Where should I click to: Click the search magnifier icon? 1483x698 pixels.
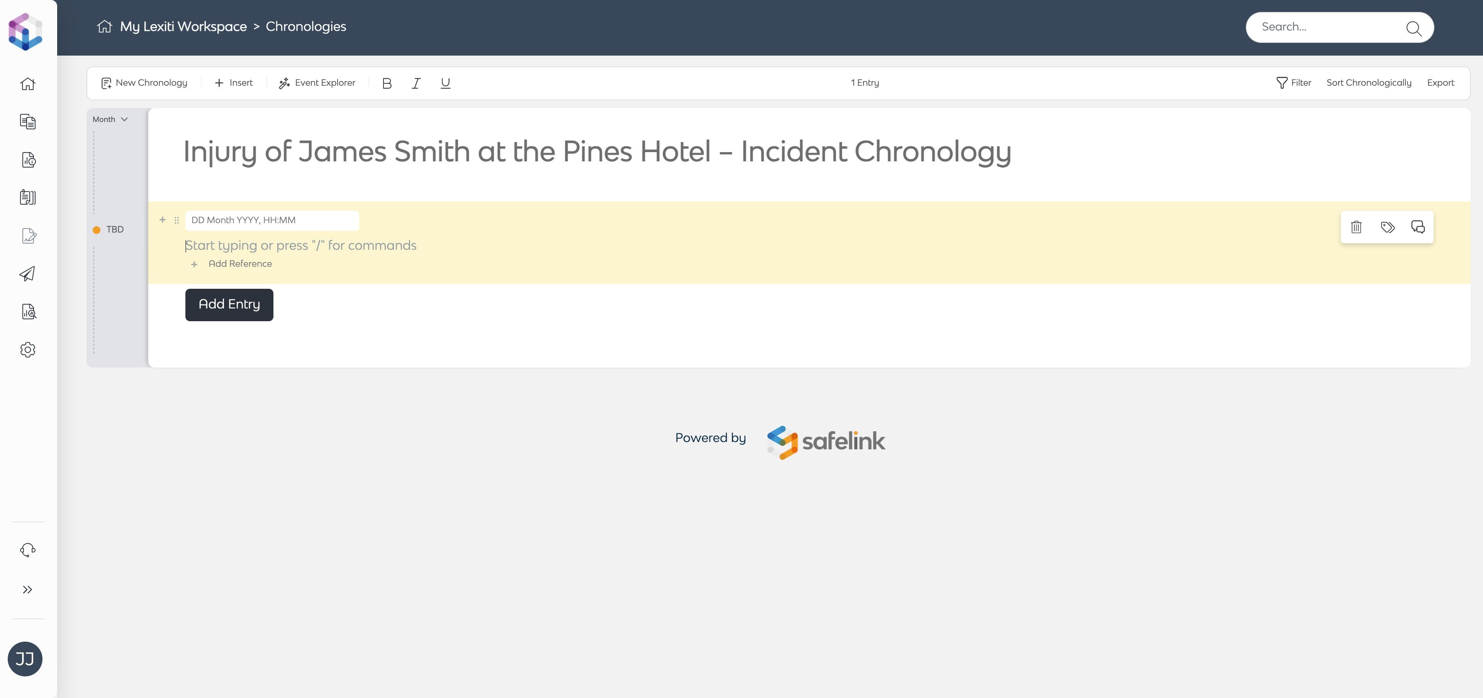pyautogui.click(x=1413, y=28)
